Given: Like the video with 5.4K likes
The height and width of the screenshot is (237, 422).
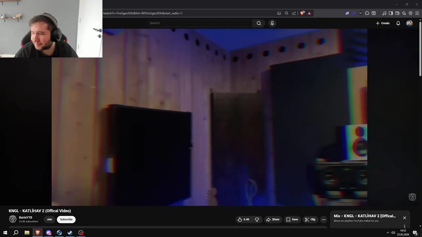Looking at the screenshot, I should click(x=244, y=220).
